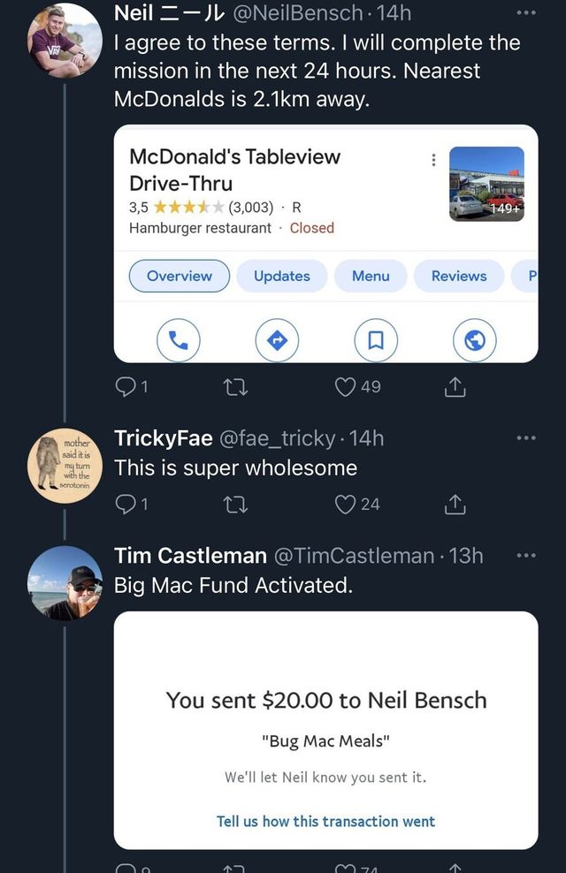Open the retweet icon under Tim Castleman's post

[x=233, y=869]
